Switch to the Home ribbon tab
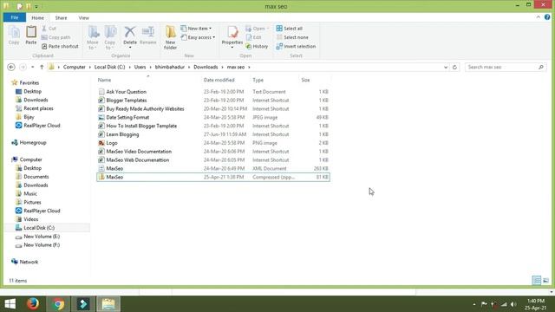The image size is (555, 312). pos(37,17)
